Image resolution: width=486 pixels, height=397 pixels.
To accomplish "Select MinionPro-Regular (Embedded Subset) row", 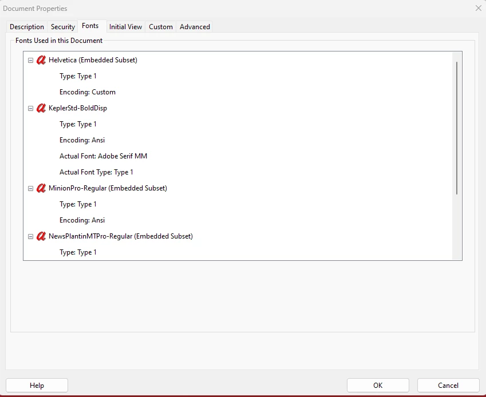I will click(108, 188).
